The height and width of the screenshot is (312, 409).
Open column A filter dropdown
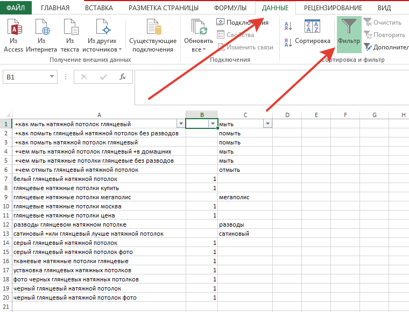(x=181, y=124)
